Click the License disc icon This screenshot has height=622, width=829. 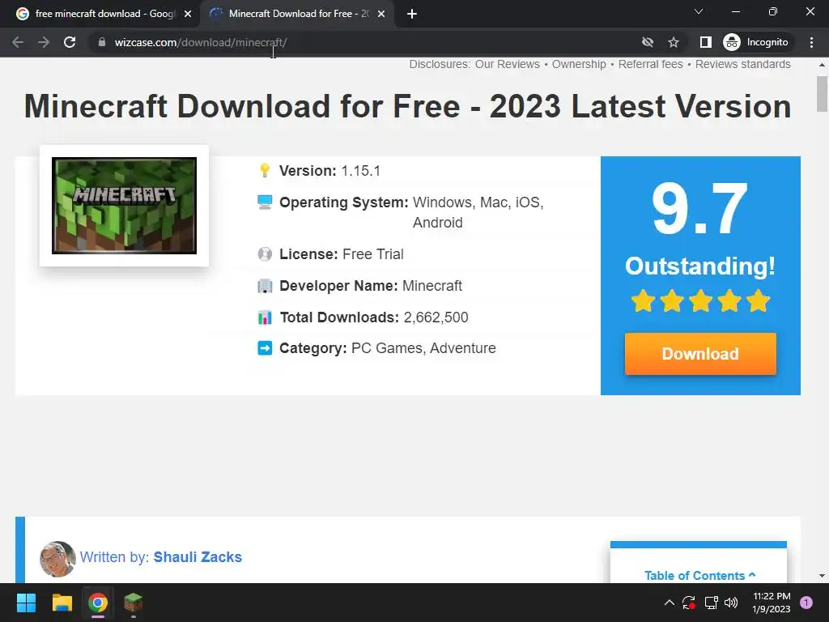(x=265, y=253)
